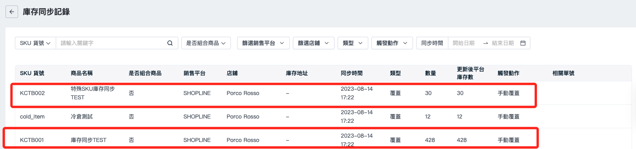Click Porco Rosso in the KCTB001 row
This screenshot has width=636, height=149.
(243, 140)
